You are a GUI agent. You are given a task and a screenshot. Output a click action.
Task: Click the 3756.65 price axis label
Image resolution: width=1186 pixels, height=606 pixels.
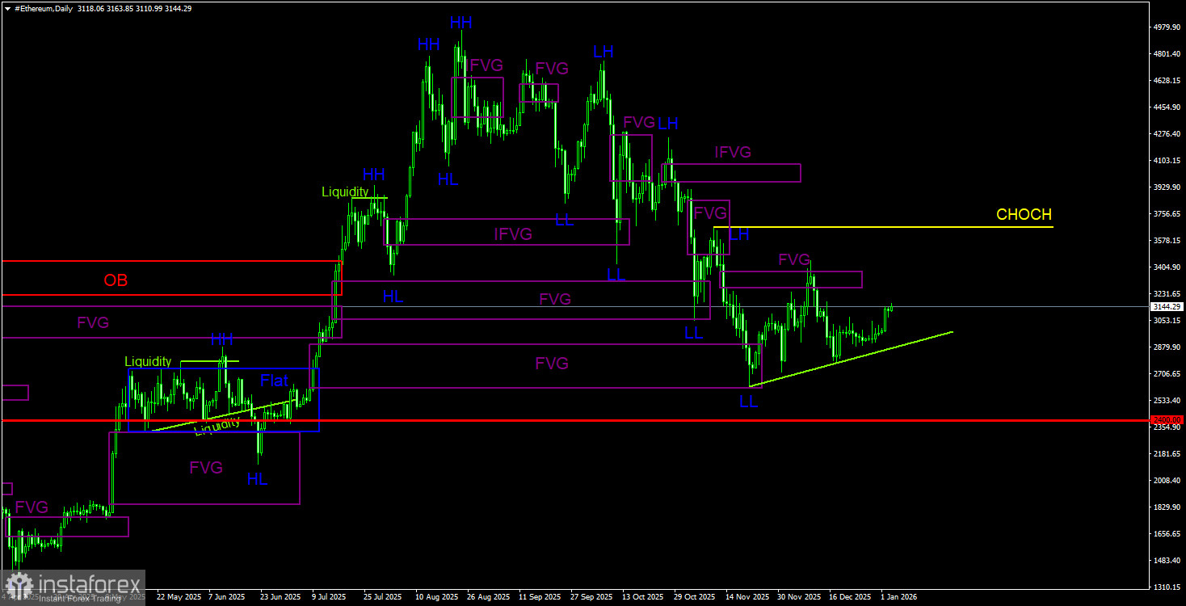pos(1167,214)
